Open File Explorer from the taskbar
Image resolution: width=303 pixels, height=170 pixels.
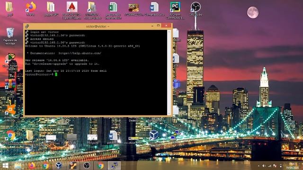click(18, 166)
